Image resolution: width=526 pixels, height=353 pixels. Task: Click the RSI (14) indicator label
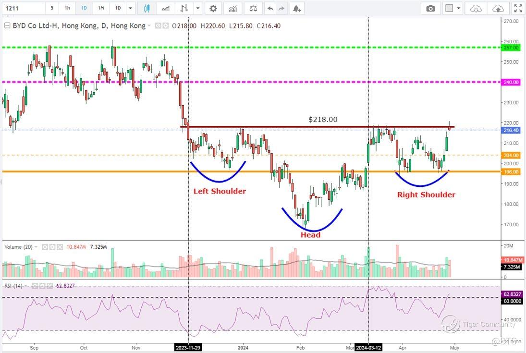click(13, 286)
